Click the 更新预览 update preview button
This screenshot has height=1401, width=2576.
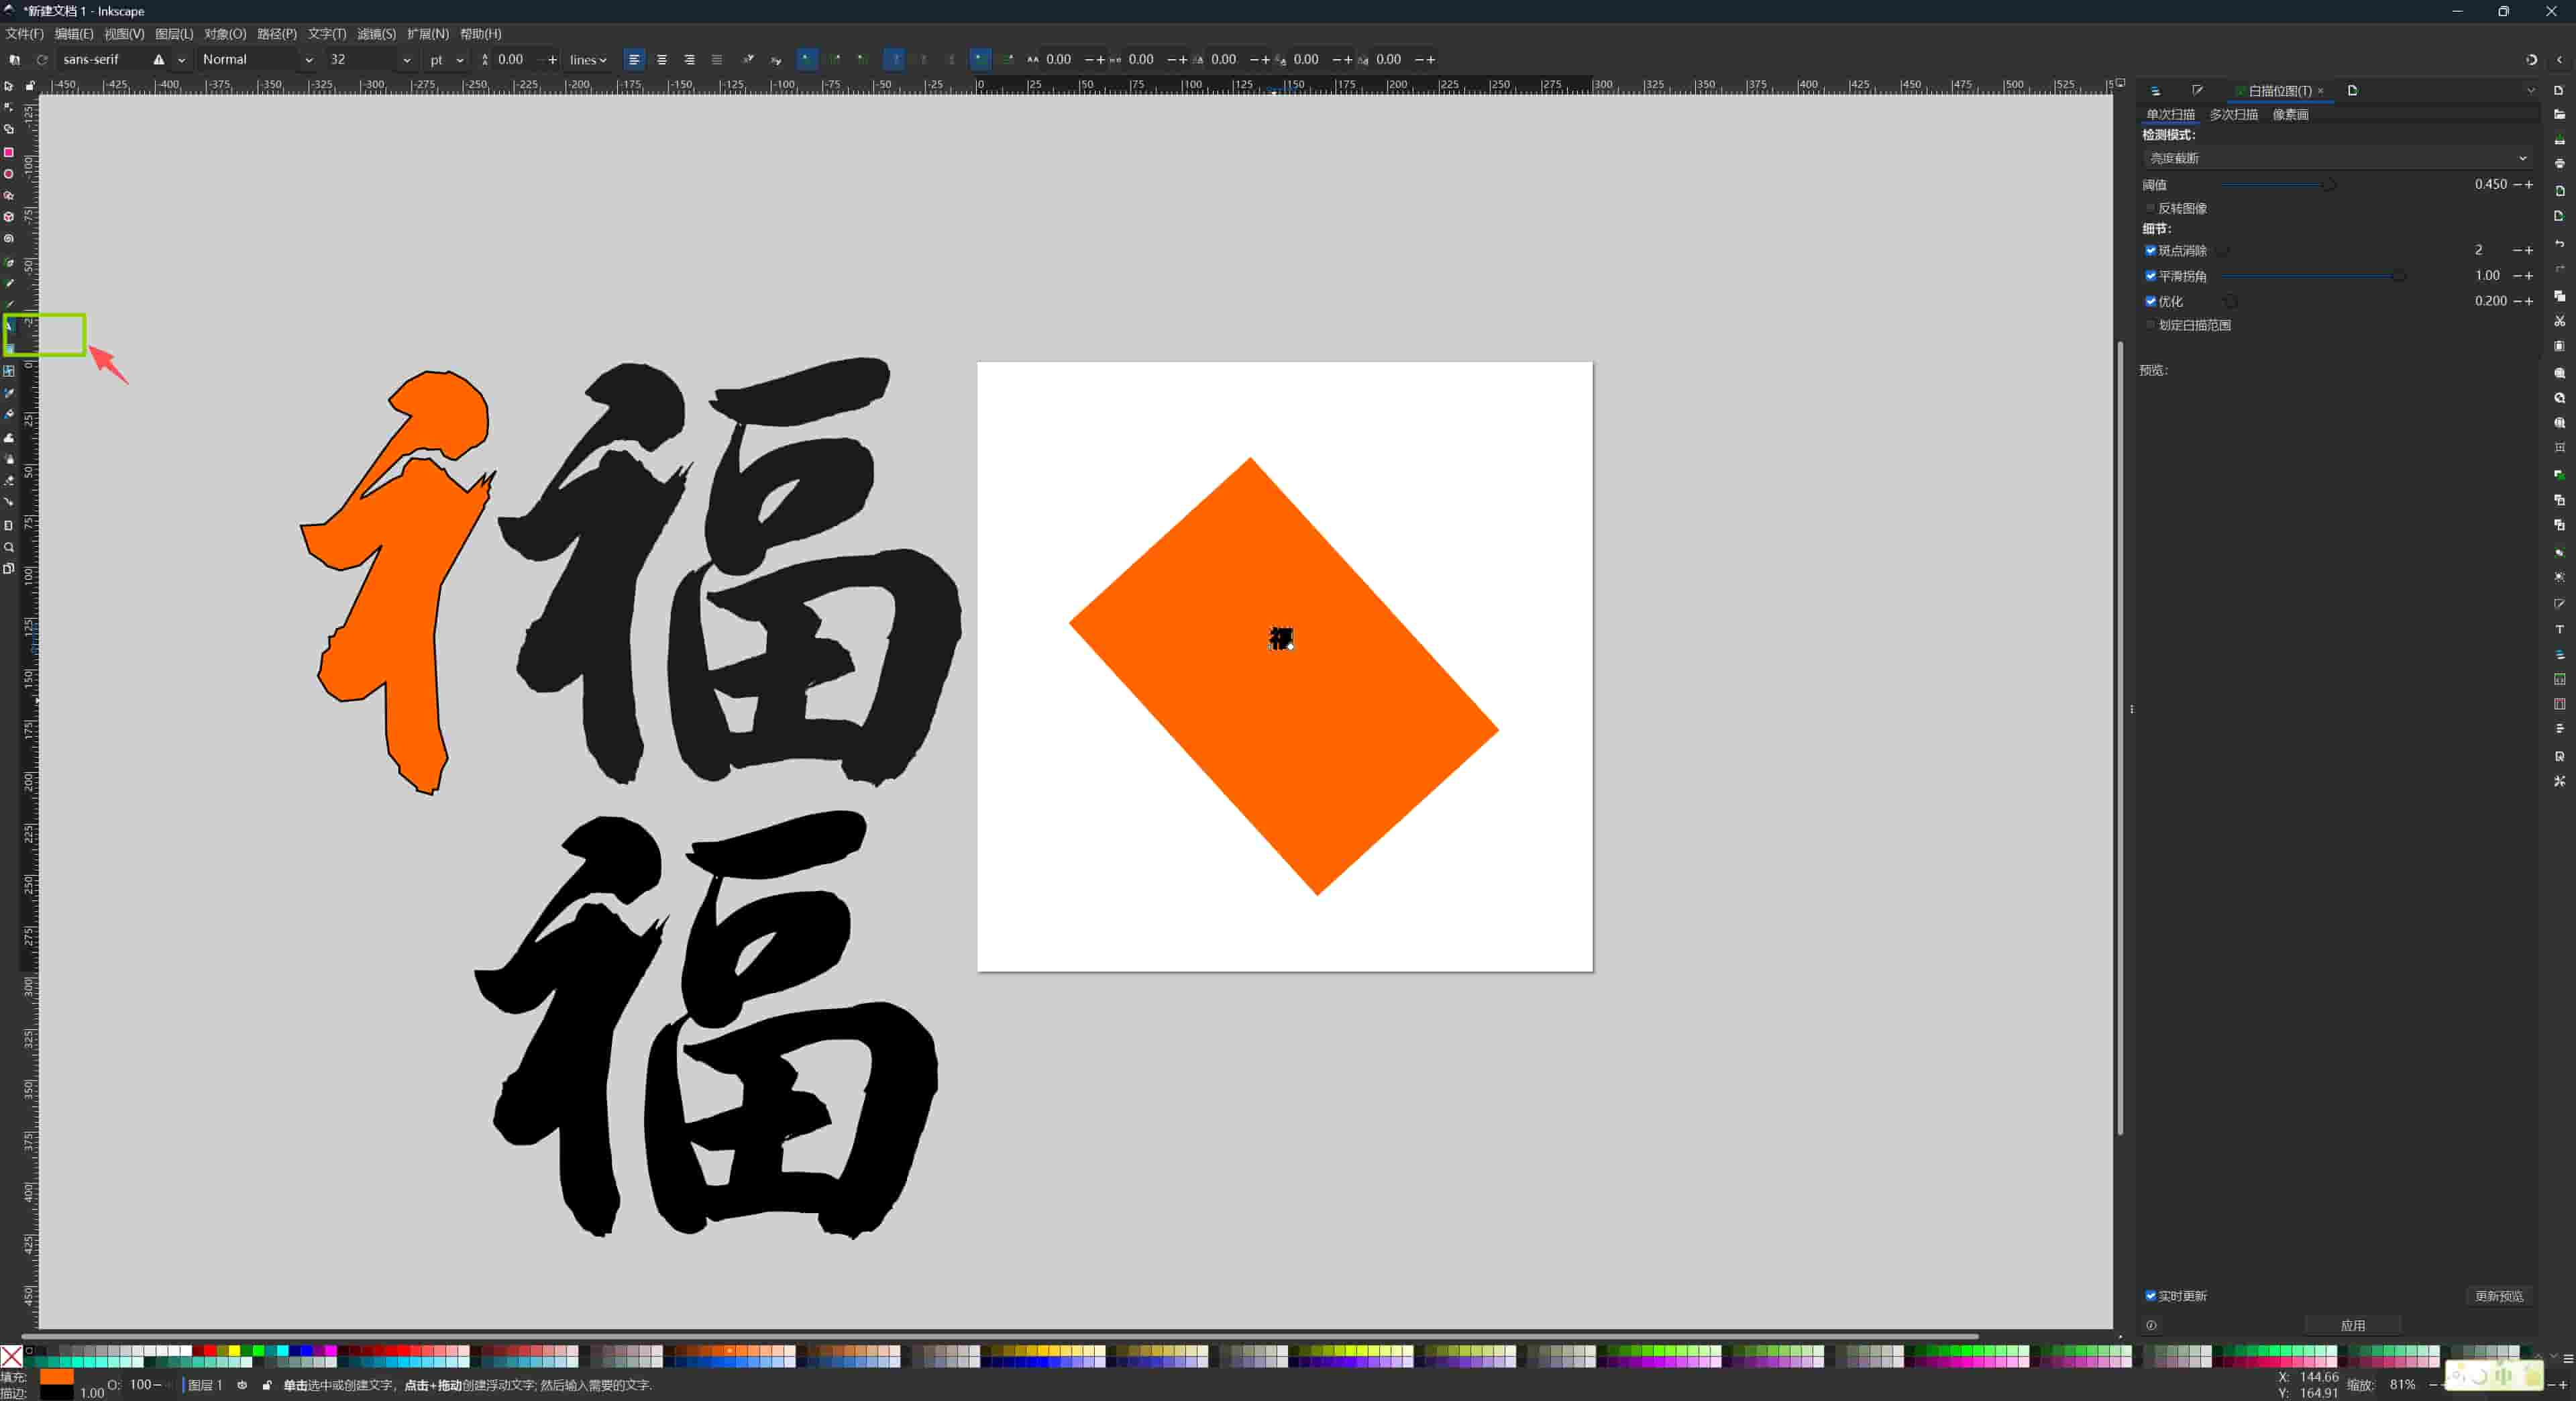[x=2499, y=1295]
